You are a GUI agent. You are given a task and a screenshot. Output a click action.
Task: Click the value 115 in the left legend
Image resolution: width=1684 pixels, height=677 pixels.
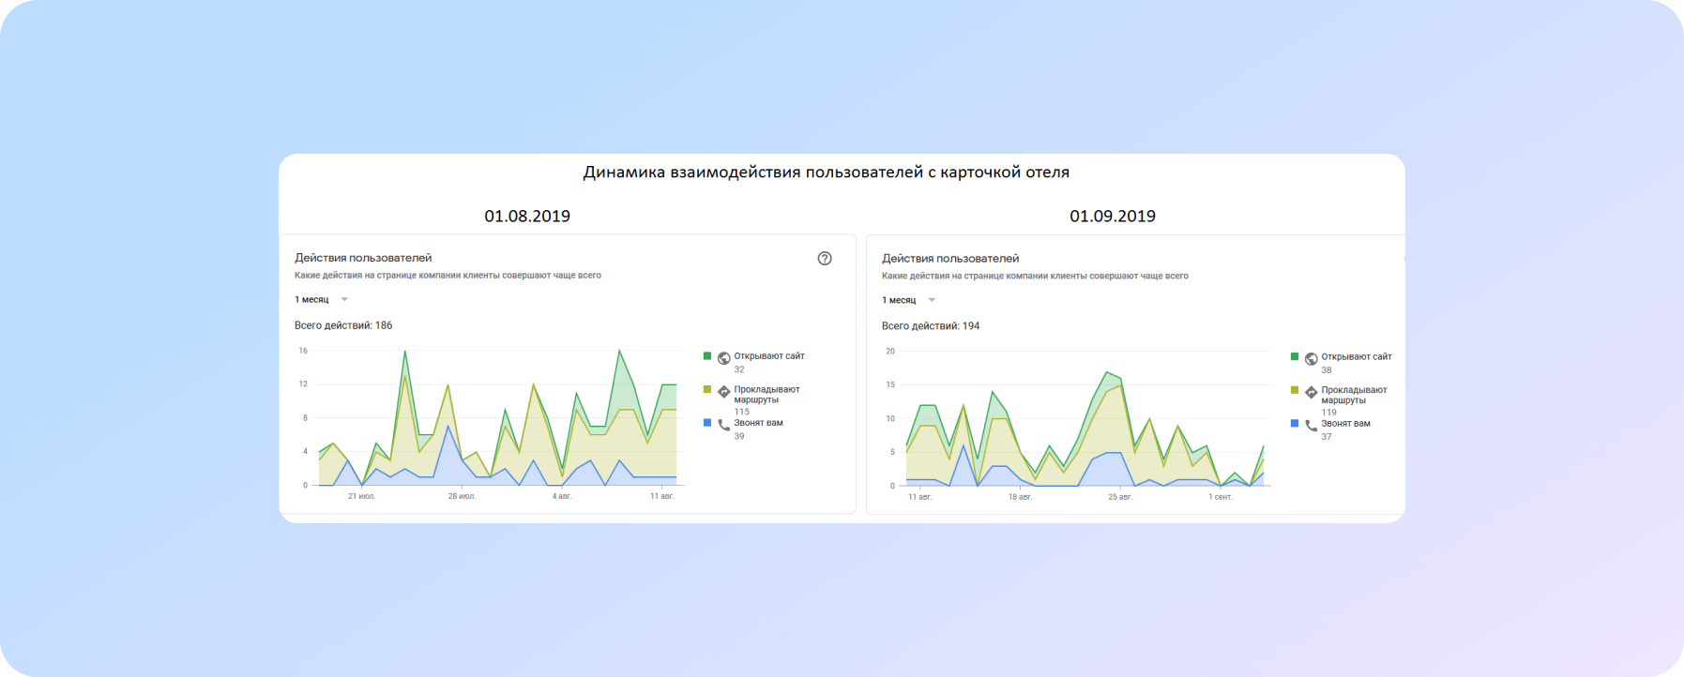(x=741, y=412)
